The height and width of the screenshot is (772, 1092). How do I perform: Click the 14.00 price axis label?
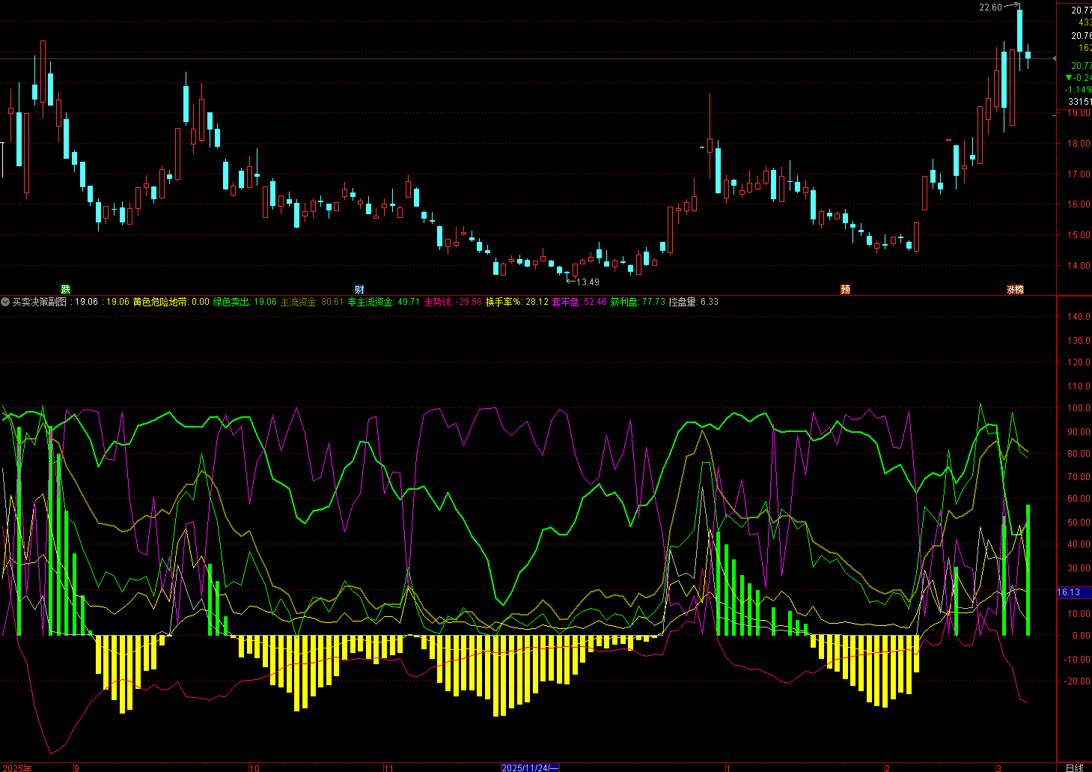(x=1079, y=266)
